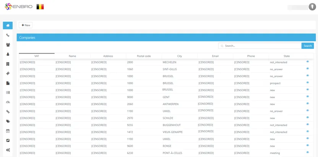Viewport: 318px width, 157px height.
Task: View the SINT-GILLIS company via eye icon
Action: pos(307,68)
